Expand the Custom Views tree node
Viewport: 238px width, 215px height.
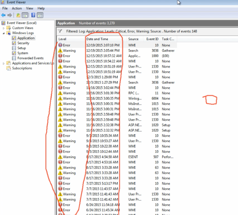tap(4, 28)
